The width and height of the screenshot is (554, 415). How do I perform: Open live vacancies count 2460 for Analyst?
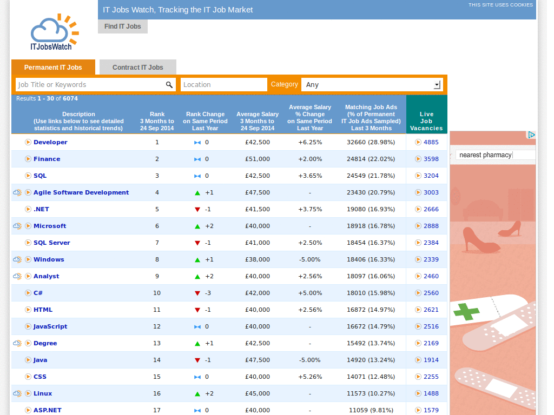(x=431, y=276)
